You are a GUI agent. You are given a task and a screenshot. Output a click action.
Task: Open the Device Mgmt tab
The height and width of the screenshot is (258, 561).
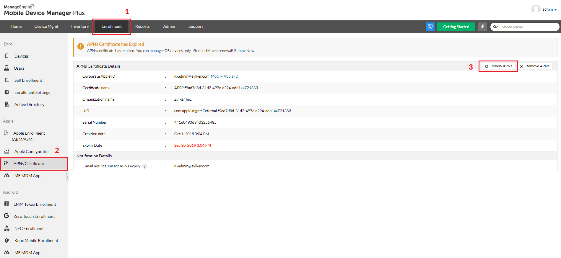click(x=46, y=26)
